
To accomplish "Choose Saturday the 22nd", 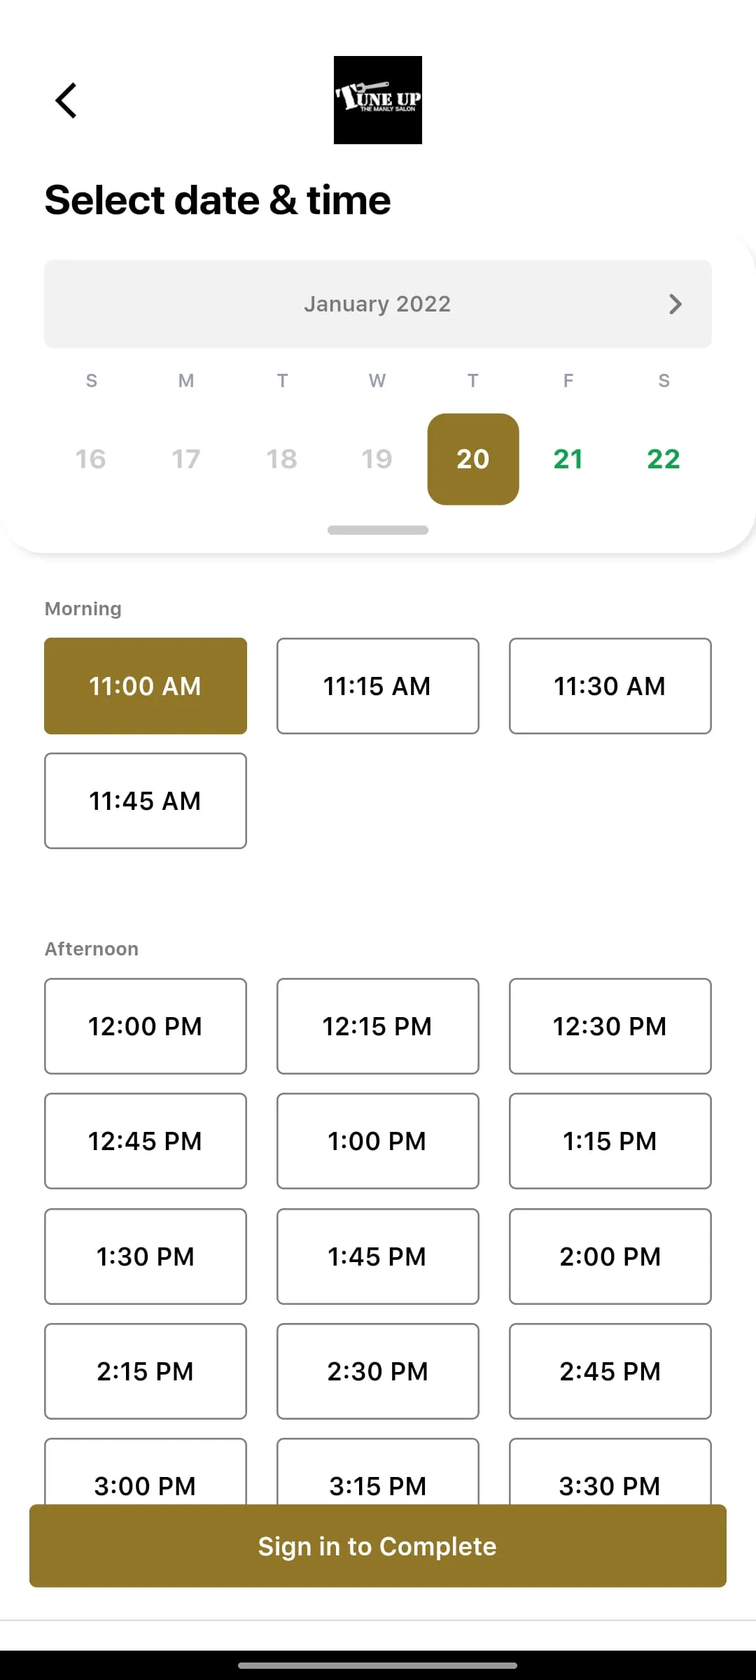I will 664,459.
